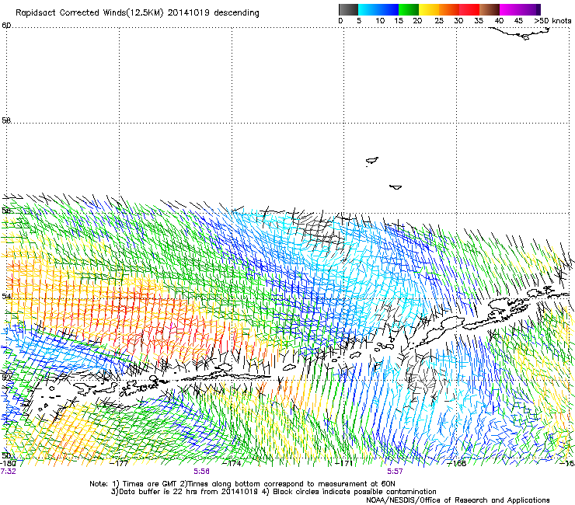Click the larger northern island outline near 57N
This screenshot has height=505, width=575.
point(372,161)
